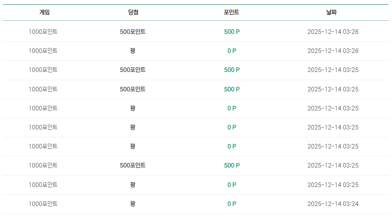392x218 pixels.
Task: Select the 당첨 column header
Action: click(x=133, y=12)
